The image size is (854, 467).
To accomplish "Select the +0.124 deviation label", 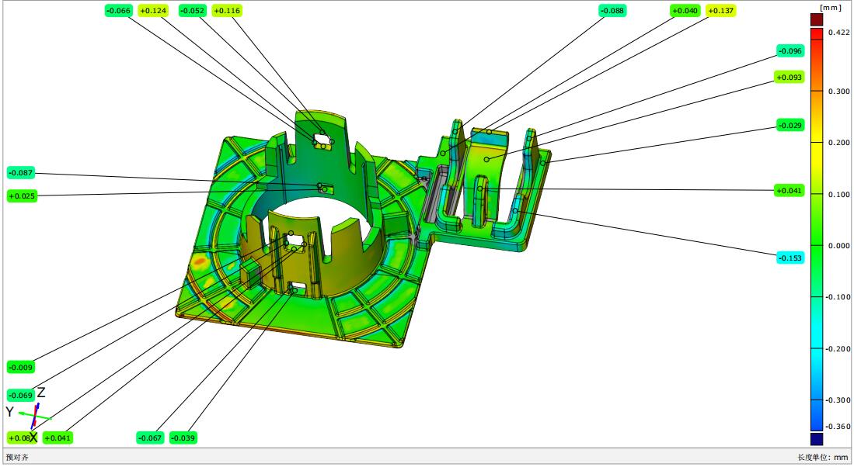I will click(x=153, y=11).
